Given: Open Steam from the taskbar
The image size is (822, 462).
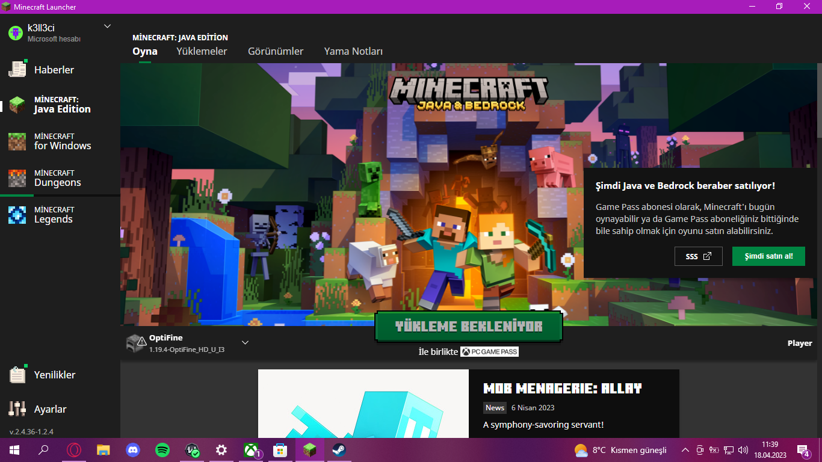Looking at the screenshot, I should [339, 450].
